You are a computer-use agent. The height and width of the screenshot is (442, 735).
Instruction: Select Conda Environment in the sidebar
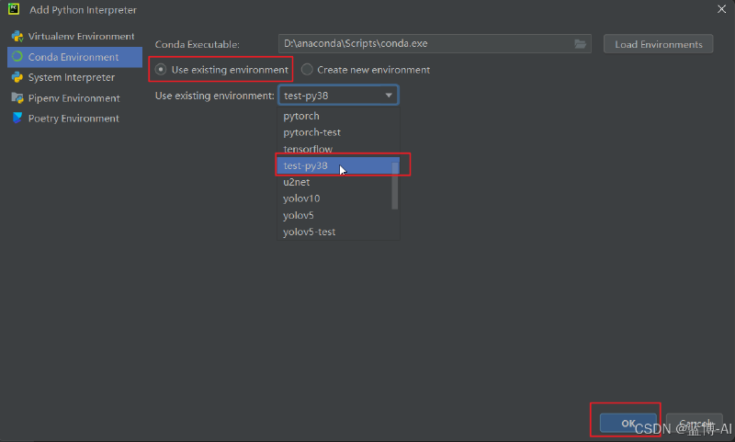75,57
